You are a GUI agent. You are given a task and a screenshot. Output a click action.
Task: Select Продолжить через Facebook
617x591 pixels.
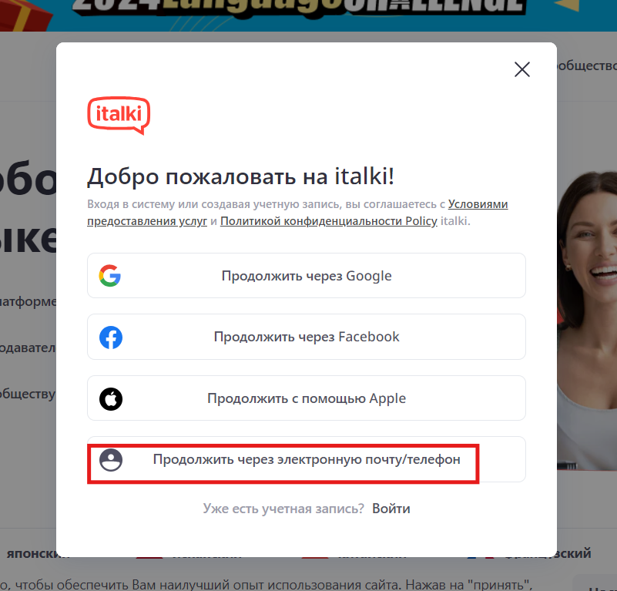click(x=307, y=337)
